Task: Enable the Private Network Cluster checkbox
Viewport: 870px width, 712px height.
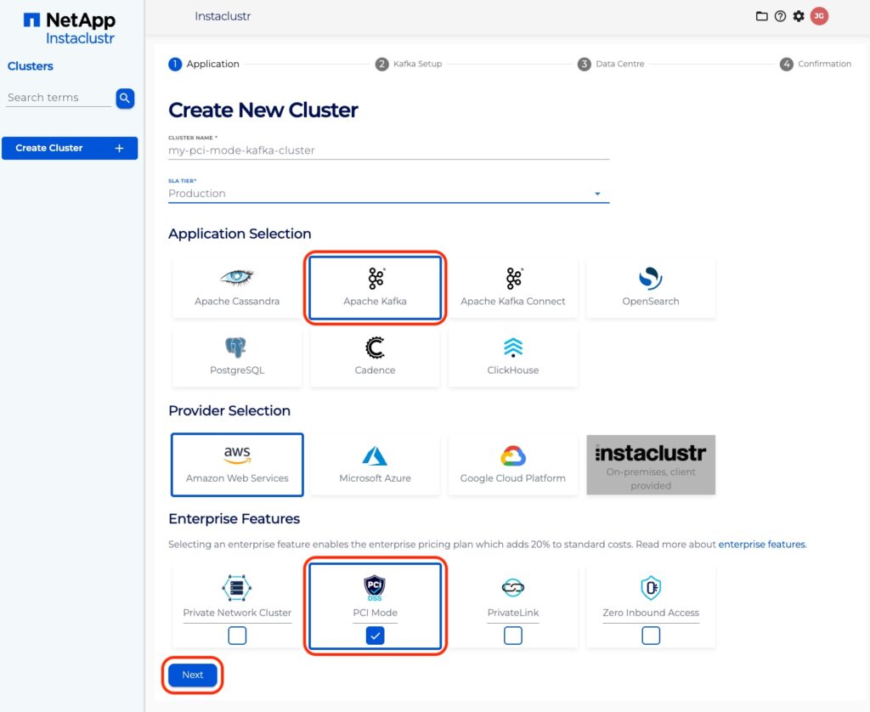Action: coord(237,636)
